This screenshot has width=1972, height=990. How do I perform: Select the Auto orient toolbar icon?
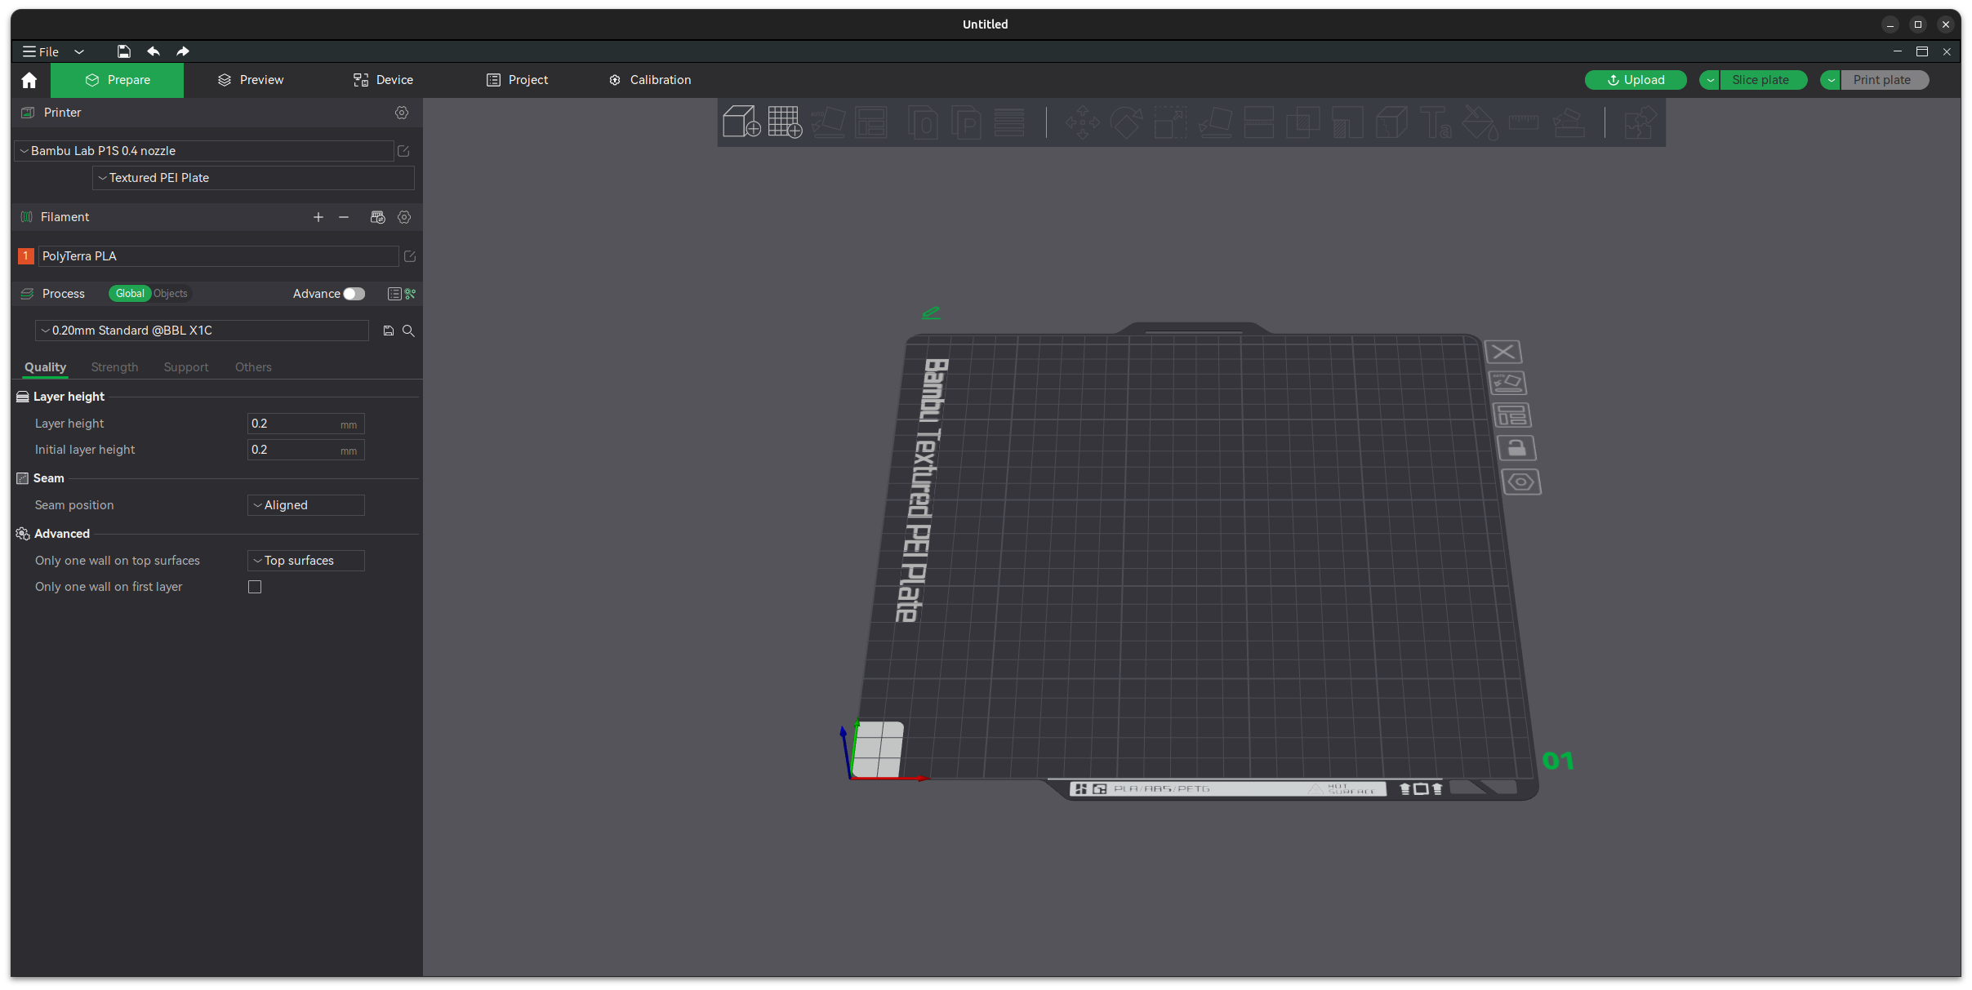point(828,122)
